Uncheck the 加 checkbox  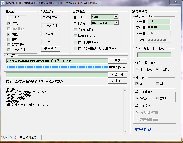(137, 84)
